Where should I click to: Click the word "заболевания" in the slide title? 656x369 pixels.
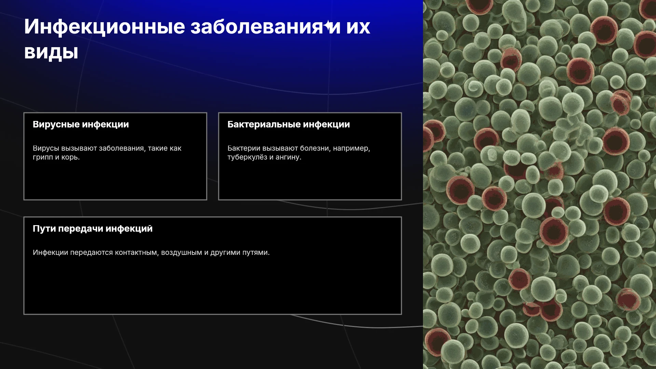click(257, 27)
